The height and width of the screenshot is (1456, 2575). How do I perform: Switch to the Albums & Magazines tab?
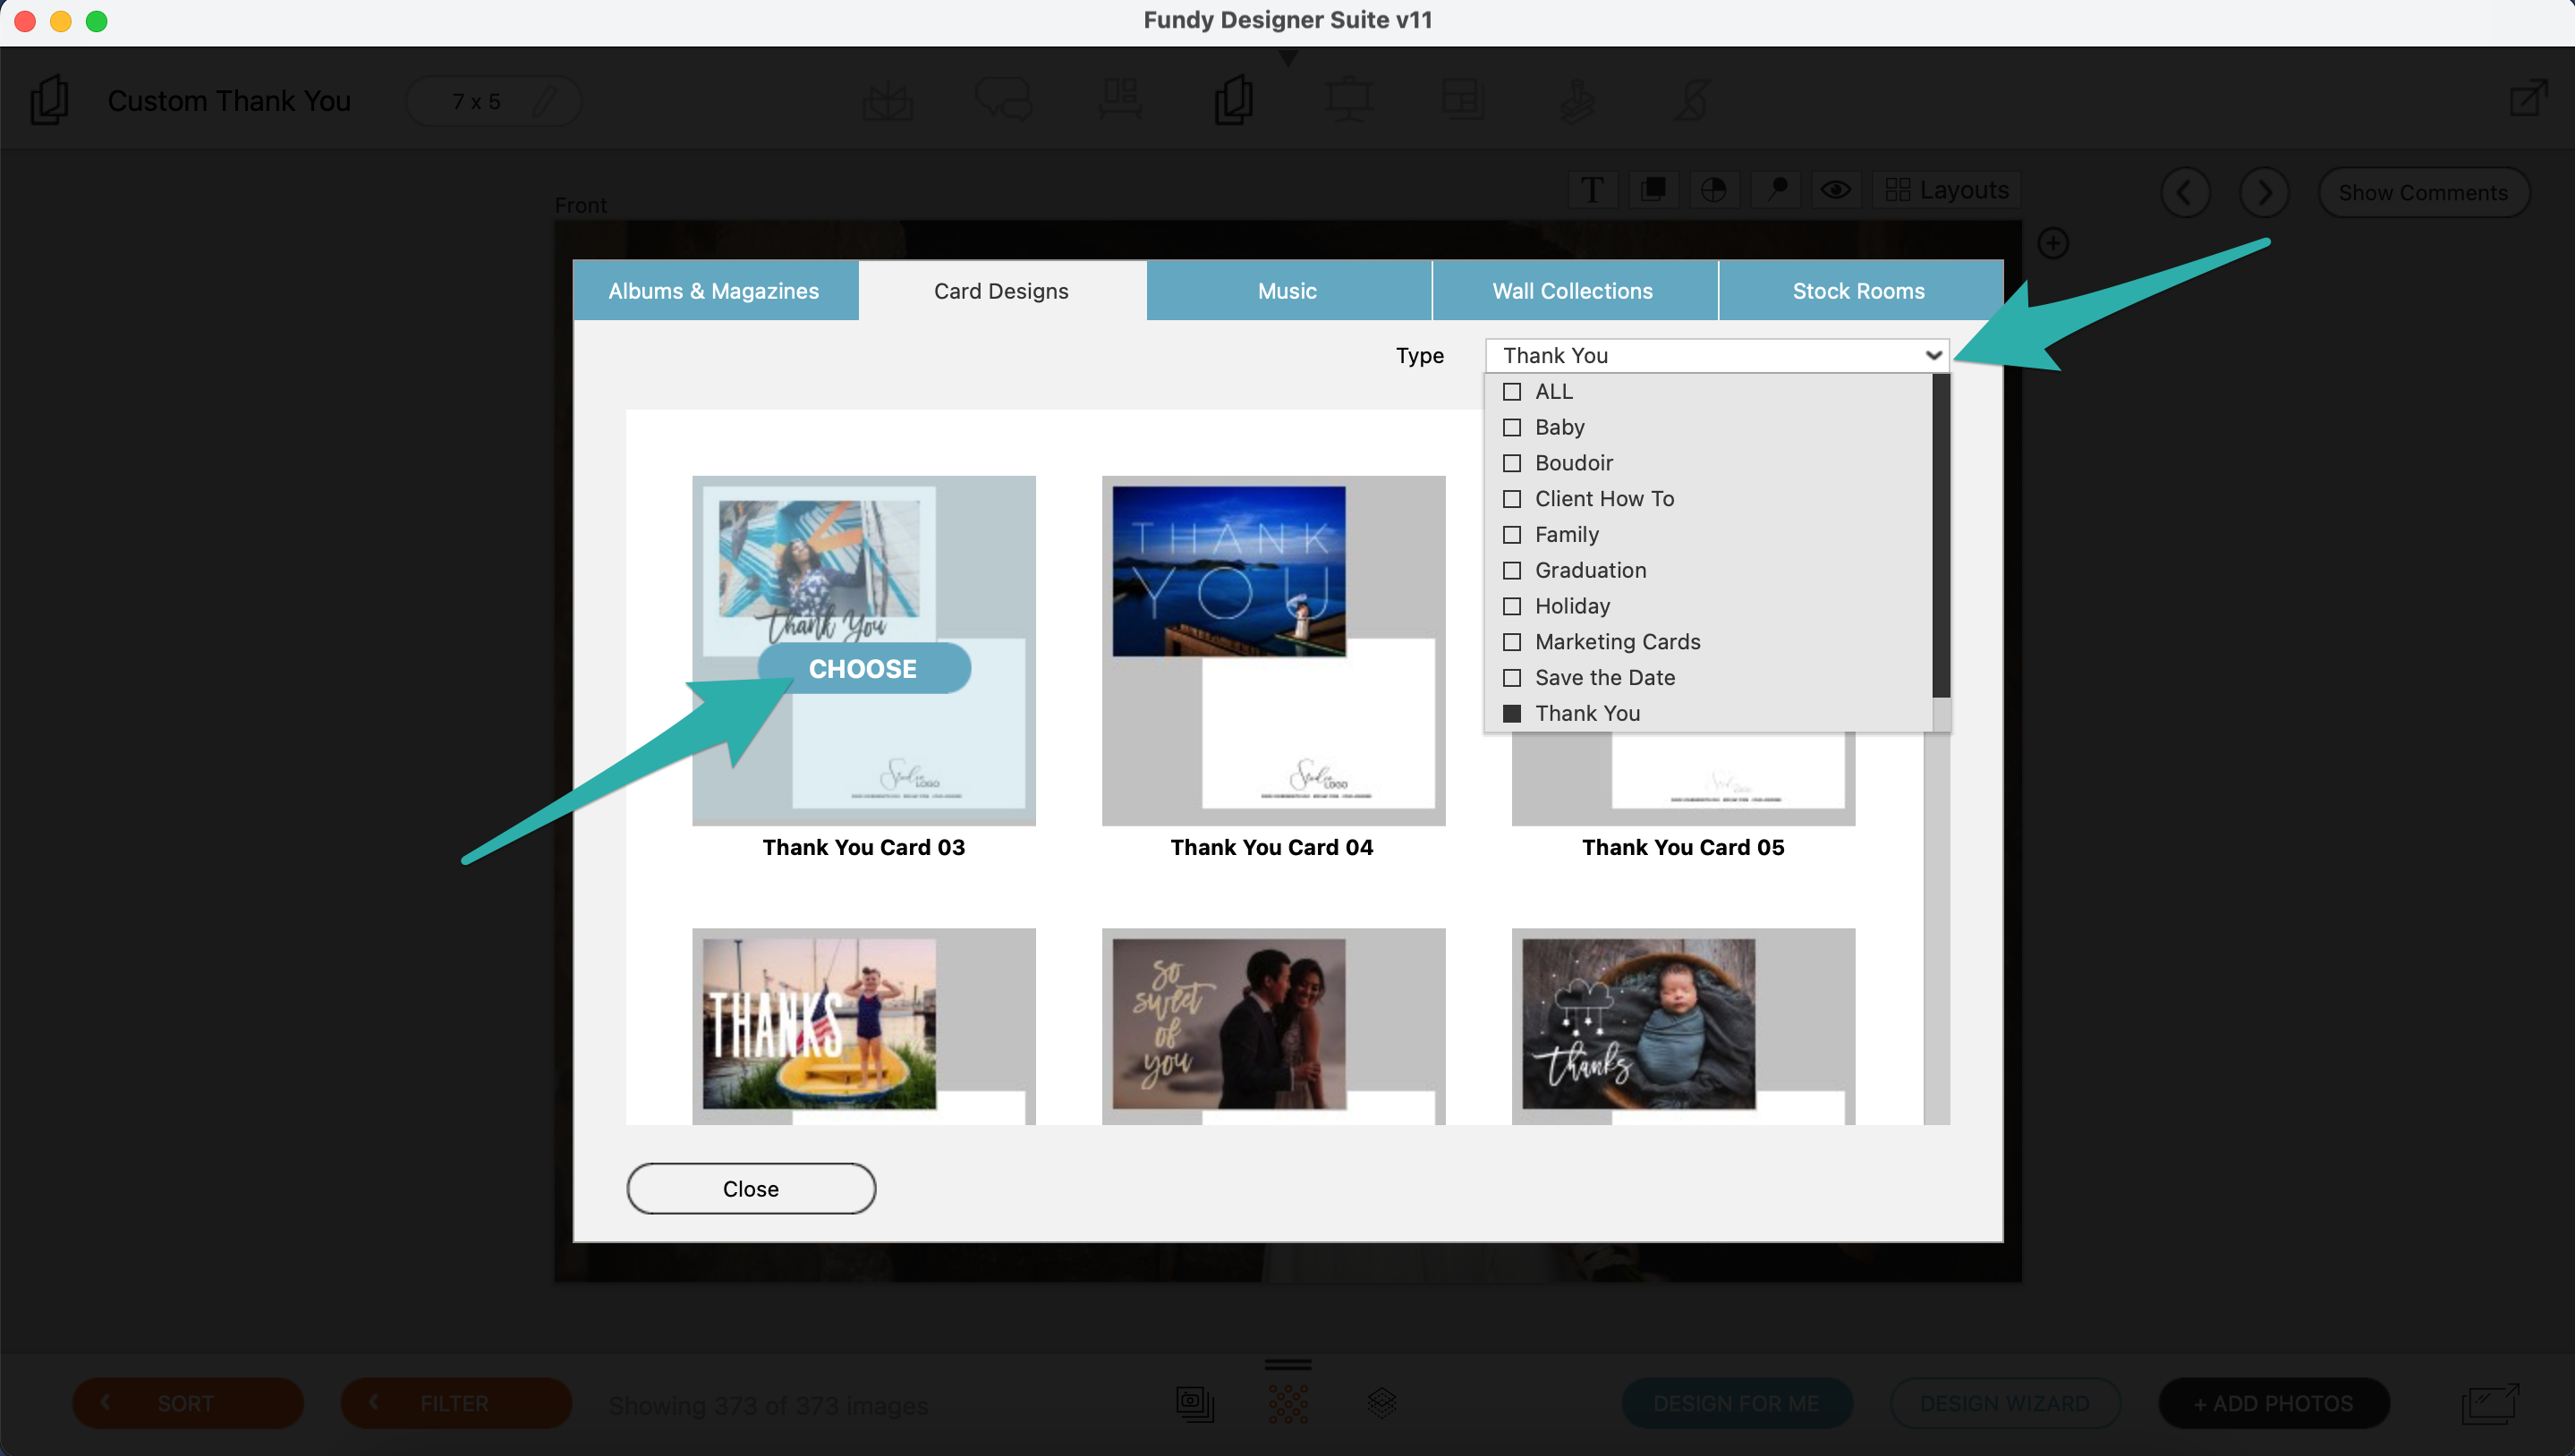(x=714, y=291)
